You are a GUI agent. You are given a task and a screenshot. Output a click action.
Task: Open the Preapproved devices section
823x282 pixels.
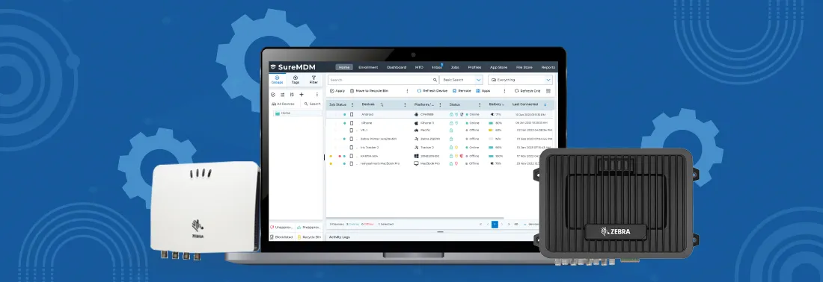309,228
